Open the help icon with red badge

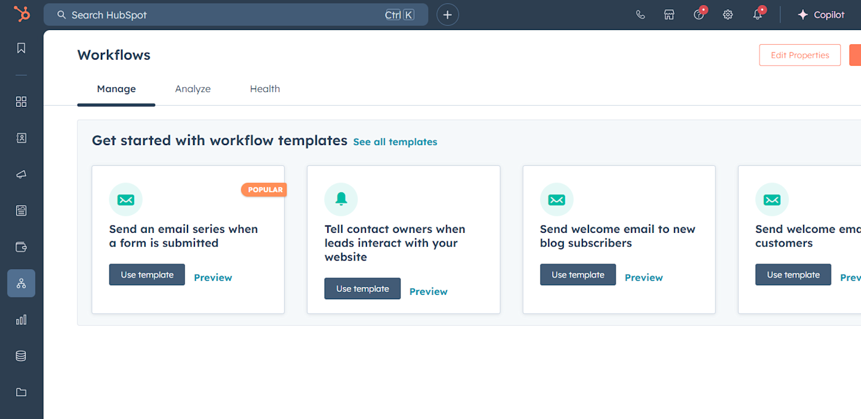[x=699, y=14]
